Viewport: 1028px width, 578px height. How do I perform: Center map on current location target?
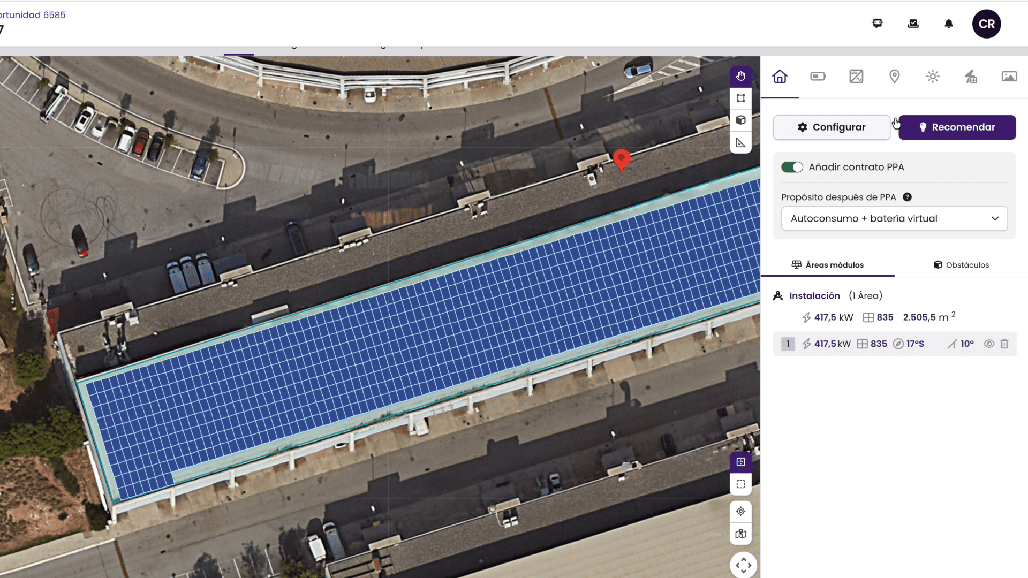(740, 511)
